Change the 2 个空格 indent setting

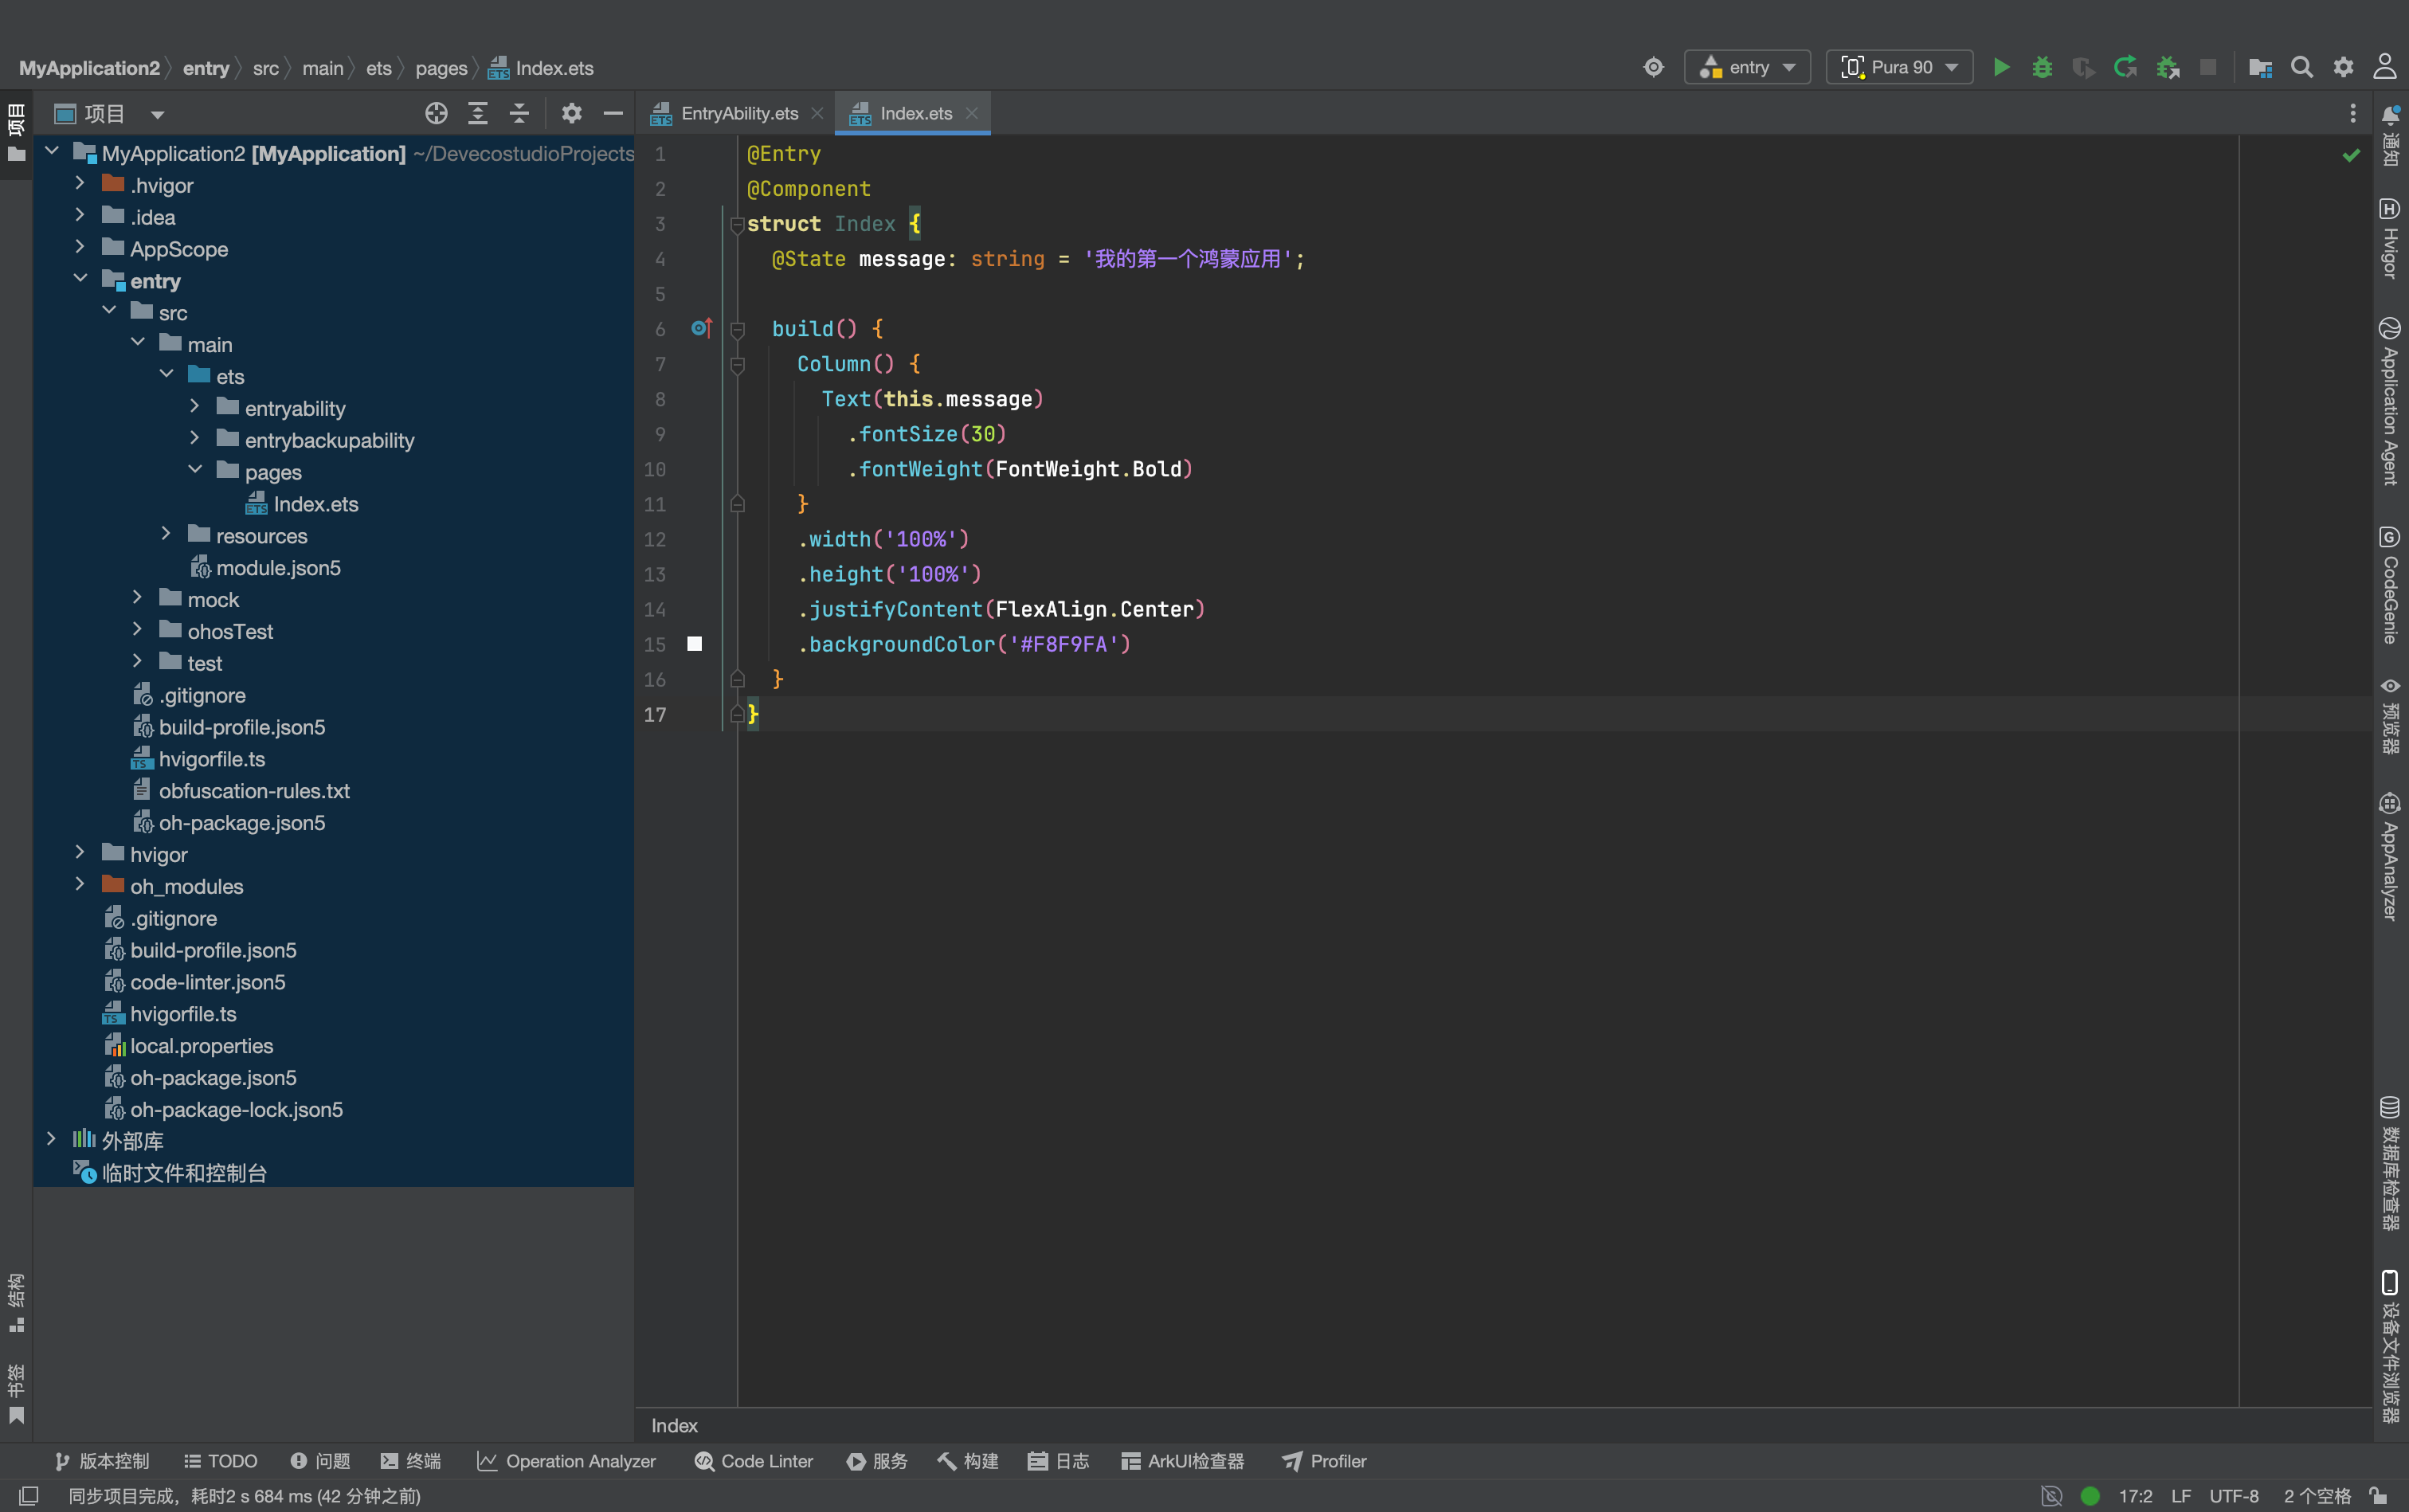2317,1496
